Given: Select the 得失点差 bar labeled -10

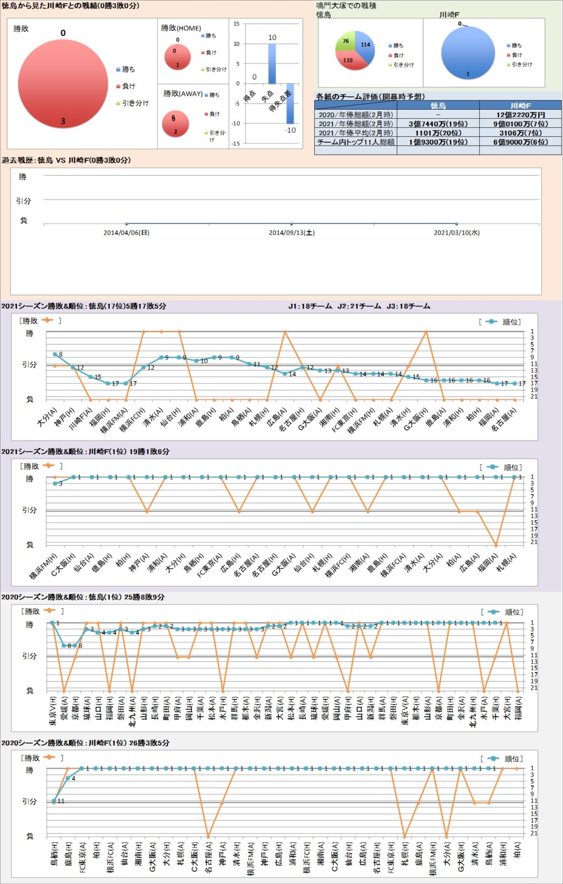Looking at the screenshot, I should tap(290, 104).
